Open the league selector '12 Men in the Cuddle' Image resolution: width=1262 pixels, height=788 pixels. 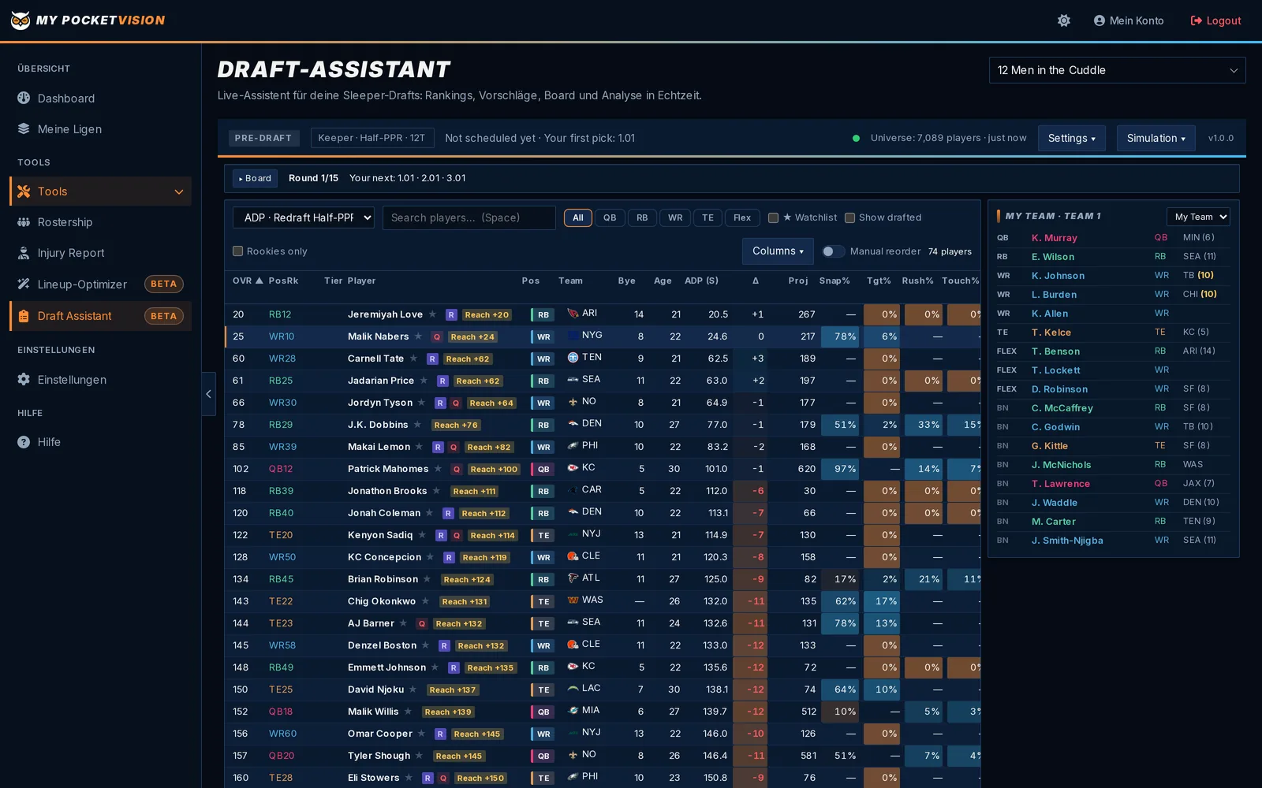(x=1117, y=70)
